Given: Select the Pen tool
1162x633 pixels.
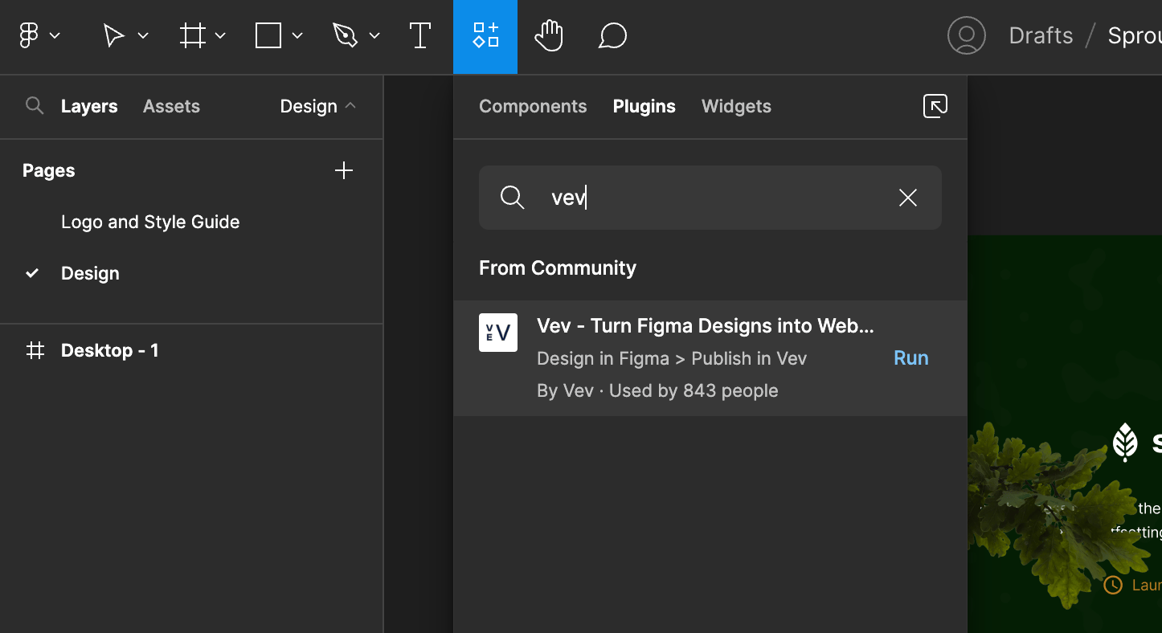Looking at the screenshot, I should (346, 35).
